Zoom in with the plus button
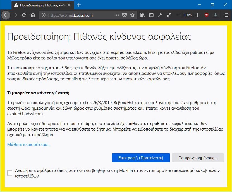 198,15
